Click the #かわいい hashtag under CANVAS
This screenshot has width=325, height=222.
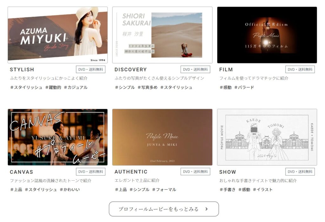point(70,190)
